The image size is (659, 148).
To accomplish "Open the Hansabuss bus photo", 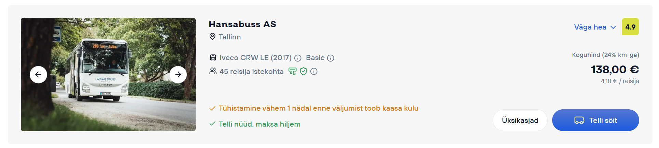I will coord(108,102).
